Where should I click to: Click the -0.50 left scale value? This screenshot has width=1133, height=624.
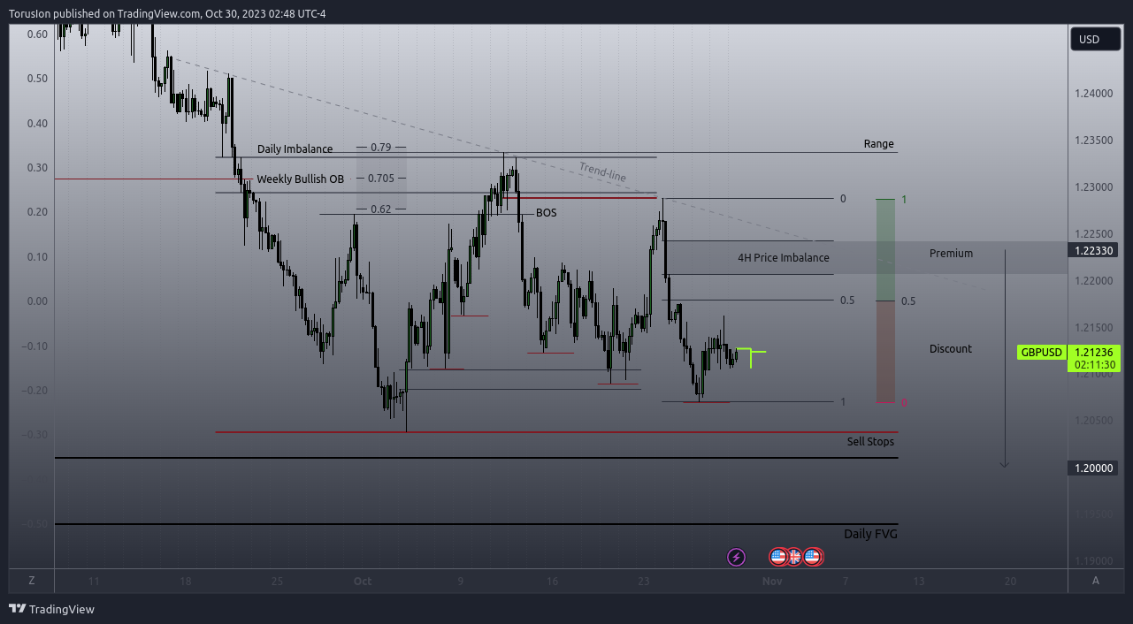coord(35,524)
